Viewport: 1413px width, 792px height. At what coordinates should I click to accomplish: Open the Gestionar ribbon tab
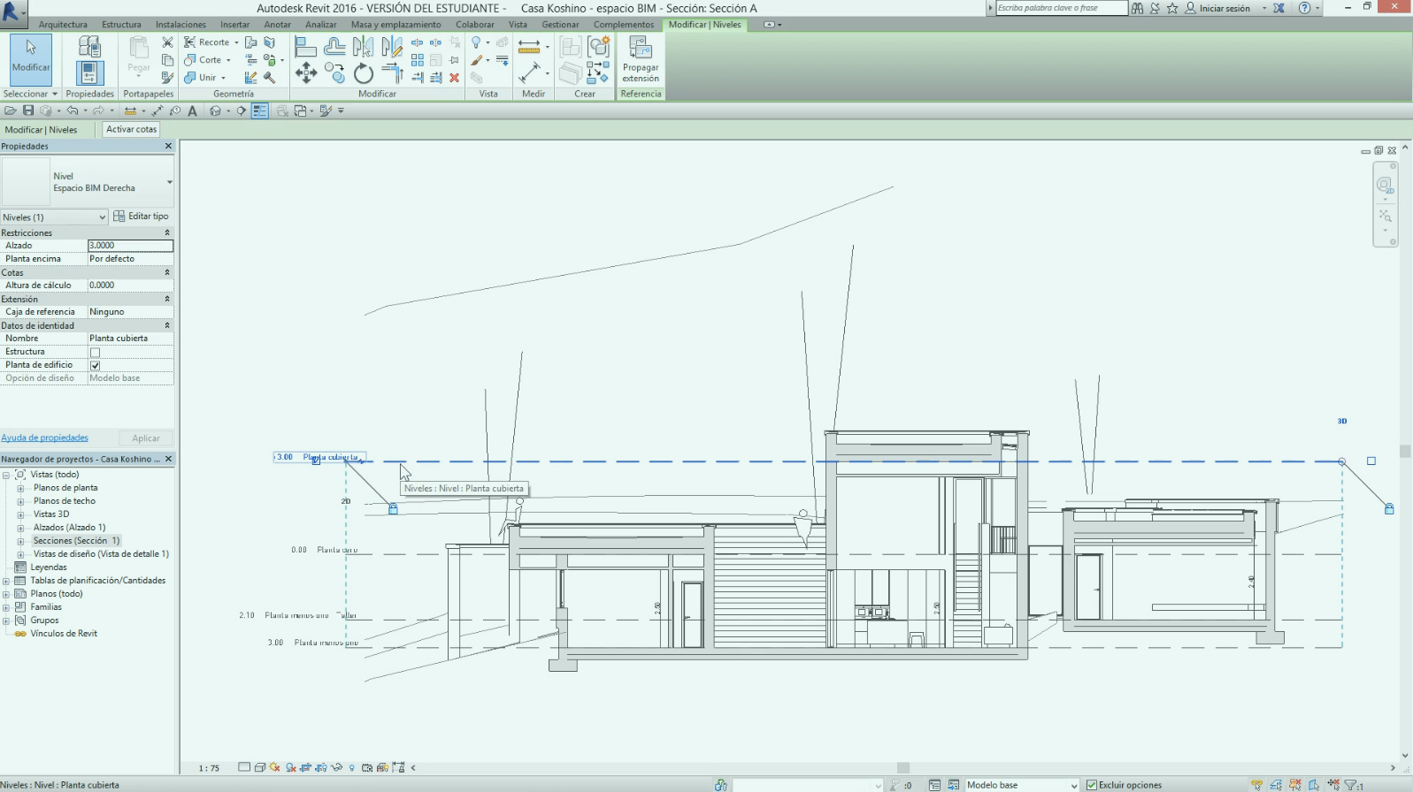click(560, 25)
